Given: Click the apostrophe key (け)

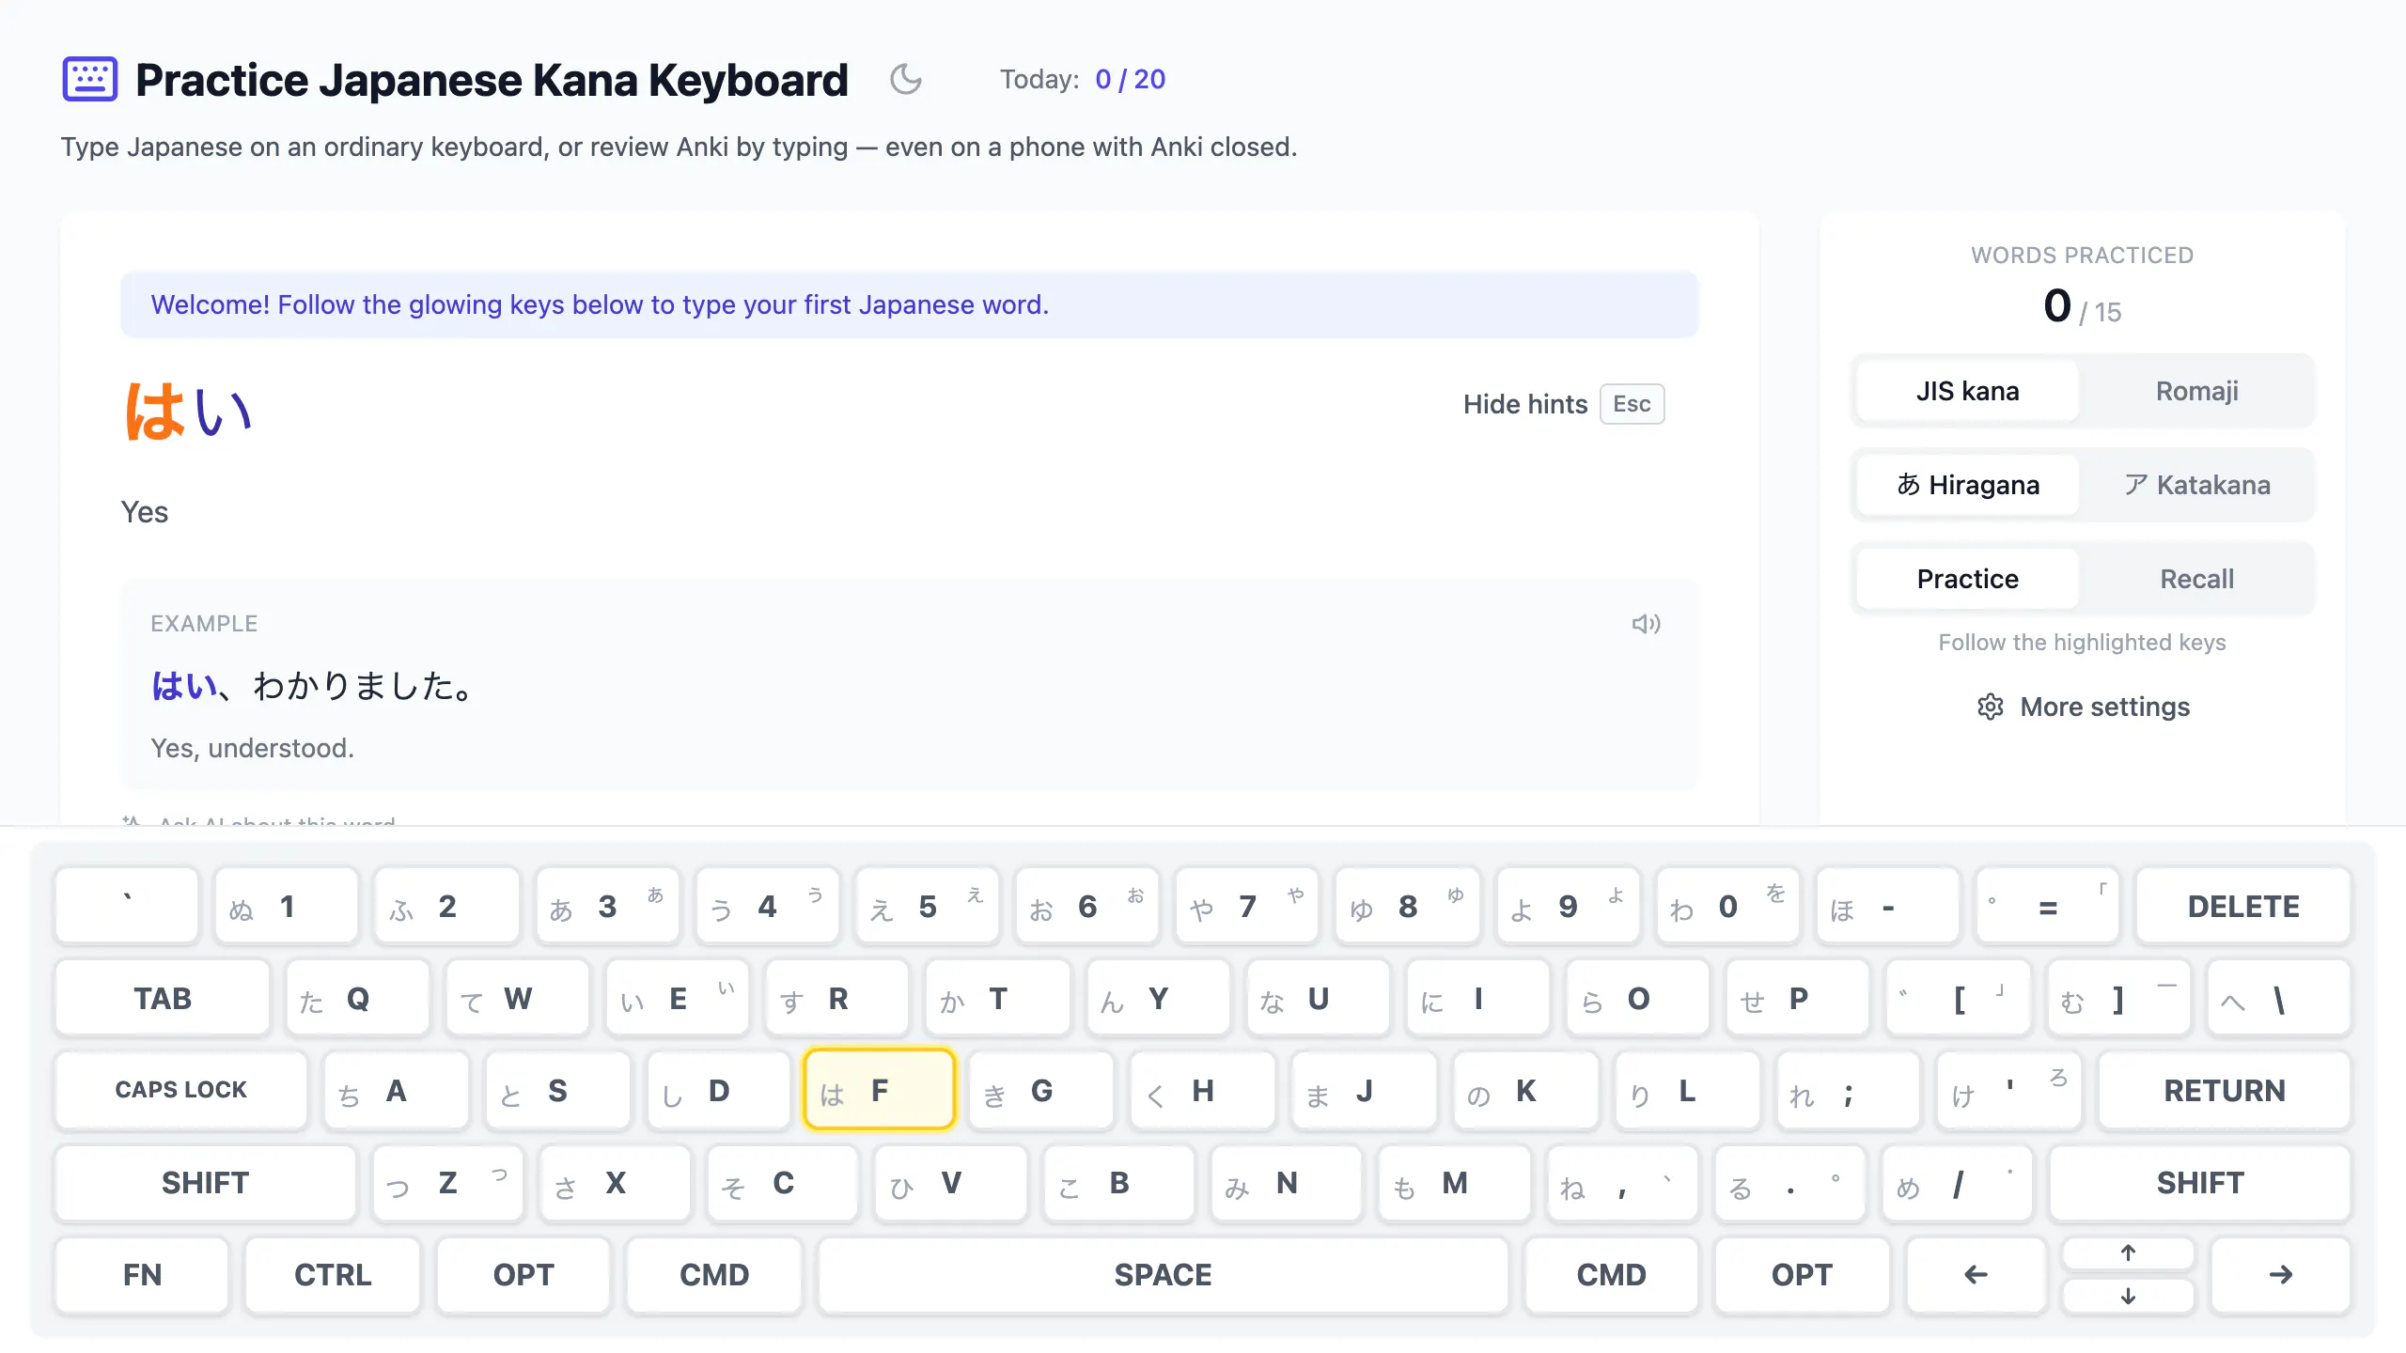Looking at the screenshot, I should pyautogui.click(x=2009, y=1091).
